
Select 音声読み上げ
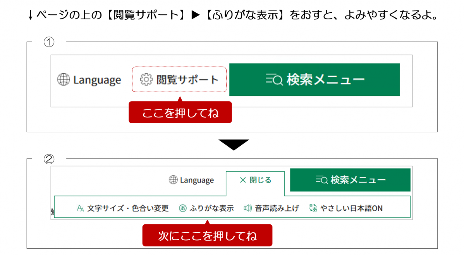(x=272, y=208)
